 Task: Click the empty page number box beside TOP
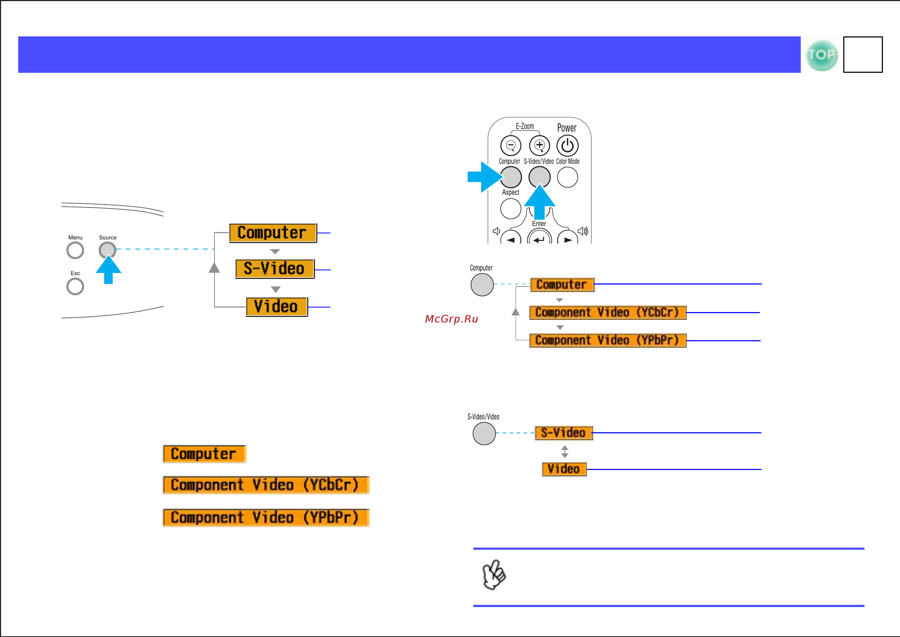tap(863, 55)
